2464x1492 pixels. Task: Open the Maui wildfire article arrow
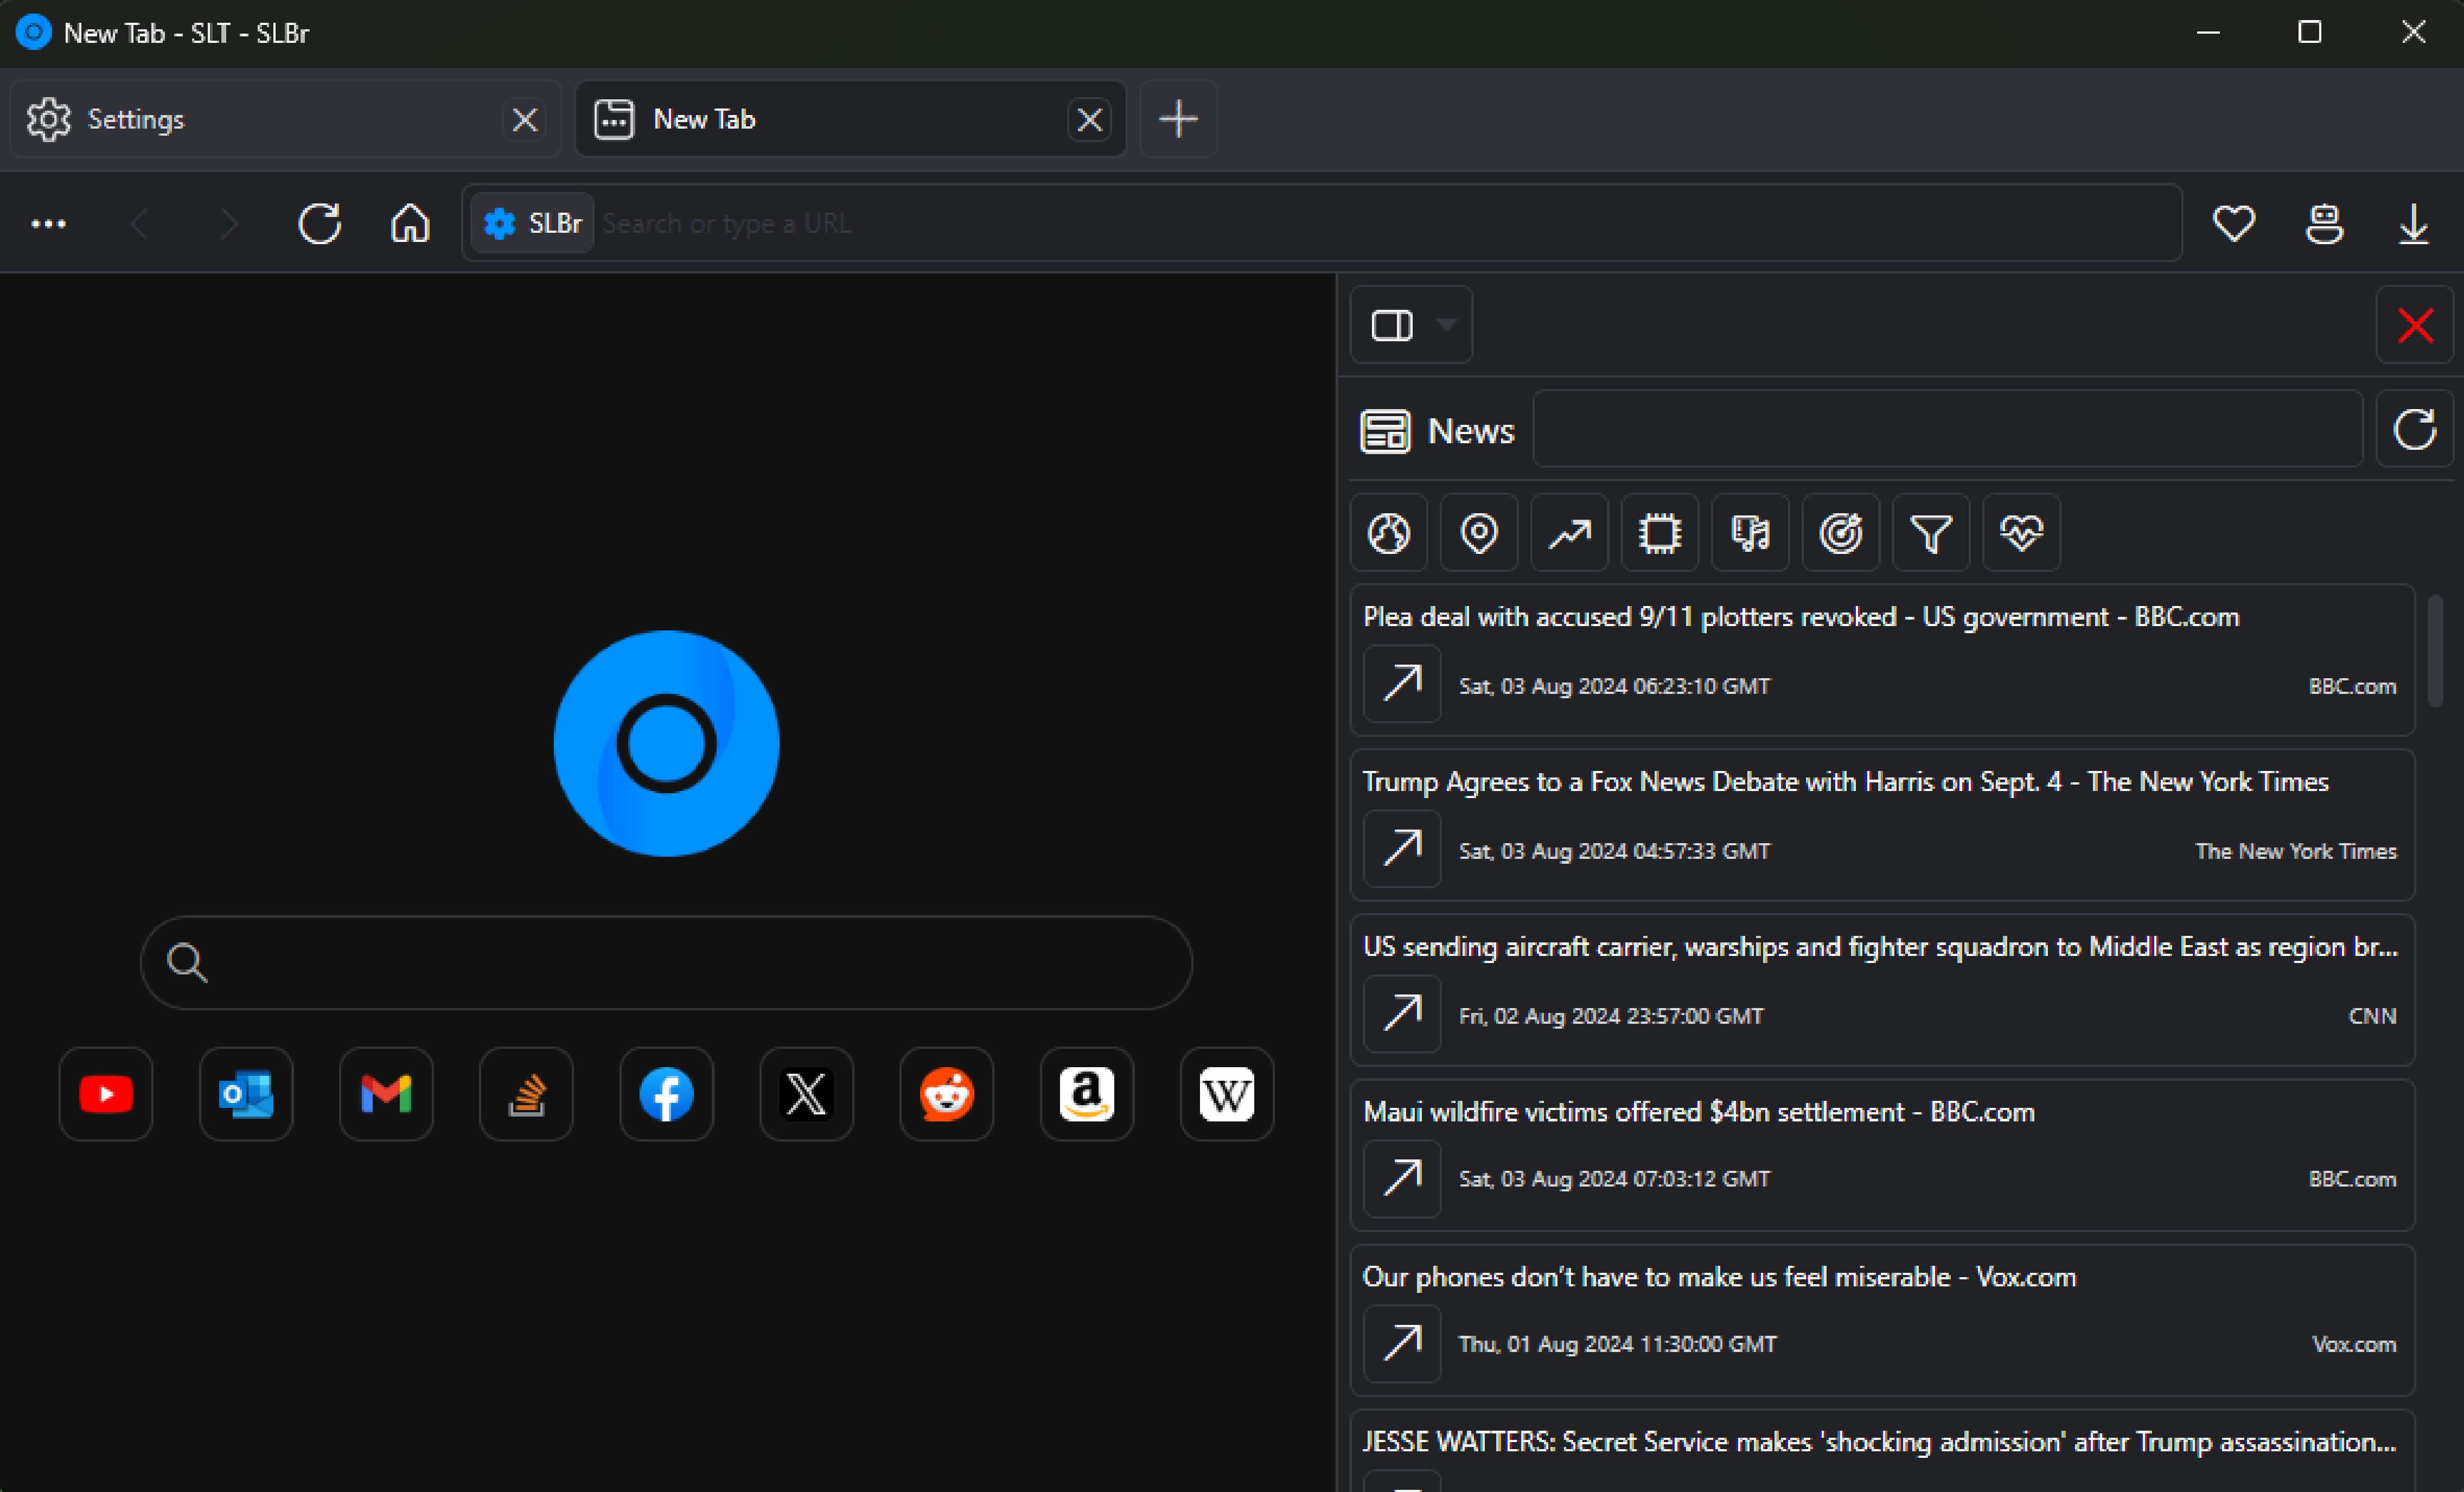point(1402,1178)
